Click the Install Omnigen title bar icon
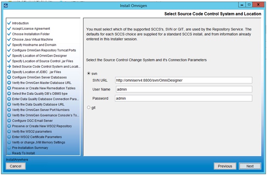This screenshot has height=175, width=267. pos(6,6)
